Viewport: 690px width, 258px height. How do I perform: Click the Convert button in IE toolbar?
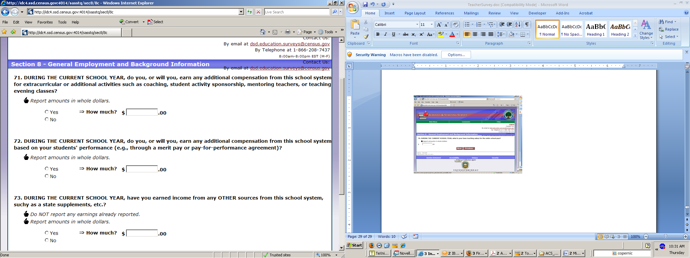click(129, 22)
